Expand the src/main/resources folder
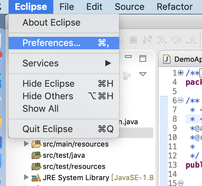This screenshot has width=202, height=186. (26, 144)
